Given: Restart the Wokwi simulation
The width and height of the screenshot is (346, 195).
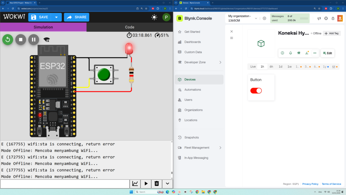Looking at the screenshot, I should coord(8,40).
